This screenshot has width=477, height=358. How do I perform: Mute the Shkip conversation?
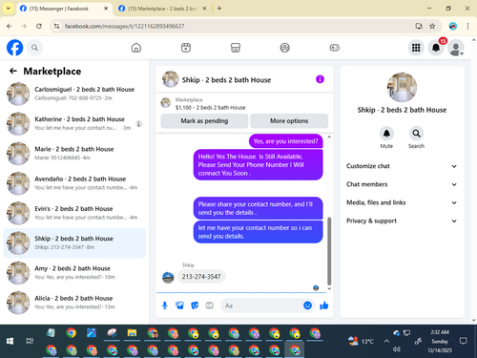tap(386, 134)
